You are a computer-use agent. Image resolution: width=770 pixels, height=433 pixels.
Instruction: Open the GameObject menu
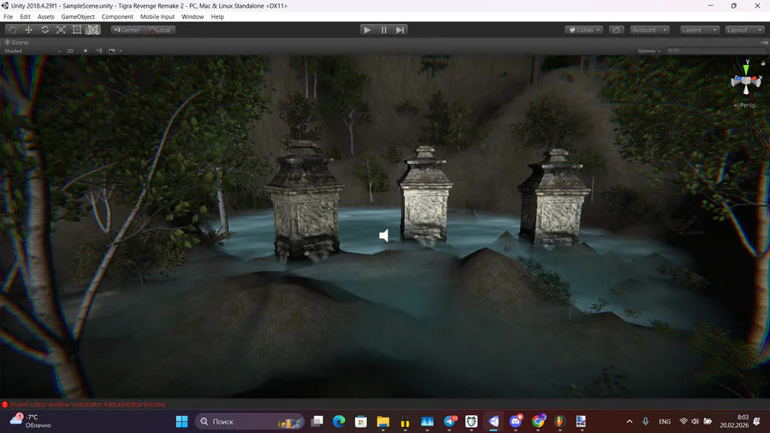(78, 17)
